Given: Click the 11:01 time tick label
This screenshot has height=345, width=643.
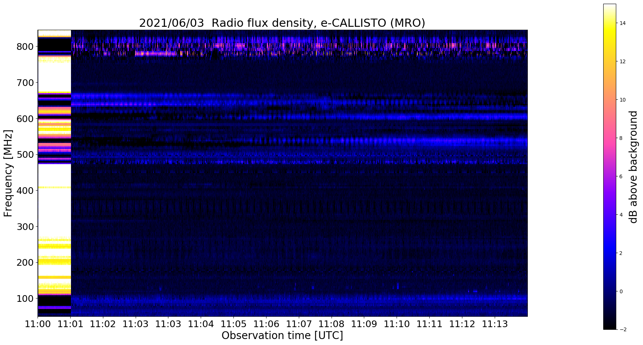Looking at the screenshot, I should click(x=71, y=324).
